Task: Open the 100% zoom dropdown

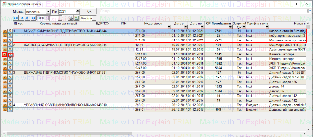Action: coord(47,18)
